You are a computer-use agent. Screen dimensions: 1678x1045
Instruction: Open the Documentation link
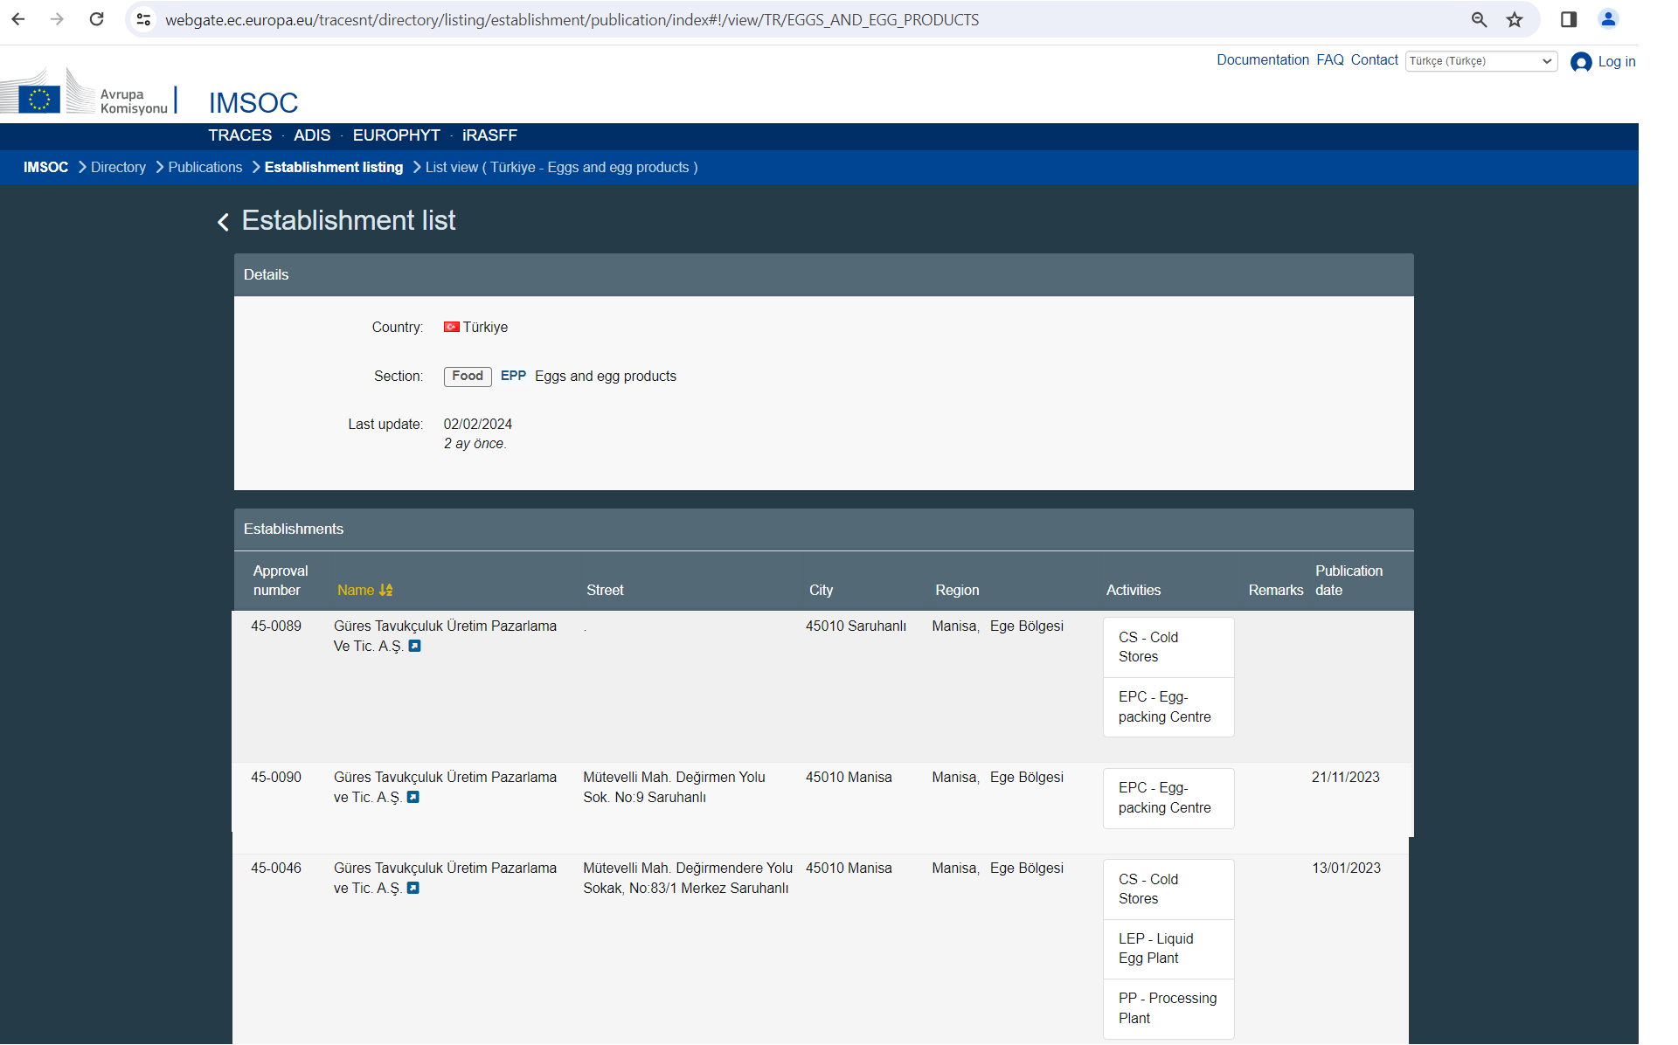1262,59
